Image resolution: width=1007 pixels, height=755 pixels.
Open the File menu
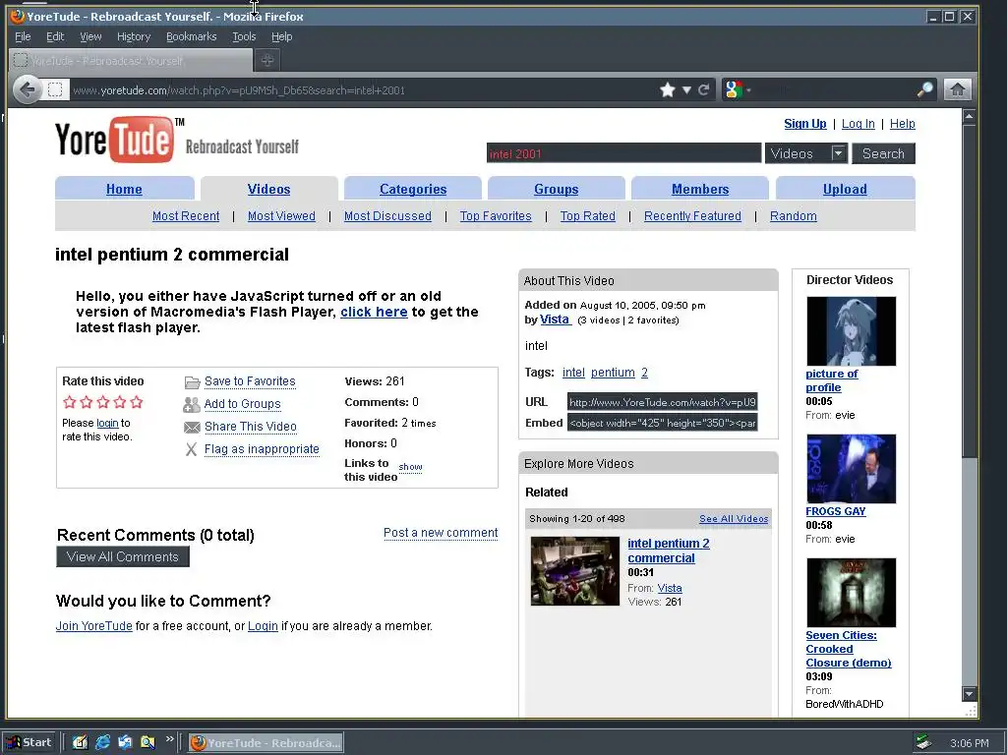(x=23, y=36)
